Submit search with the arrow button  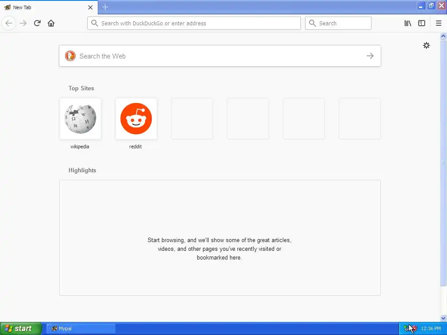coord(370,56)
